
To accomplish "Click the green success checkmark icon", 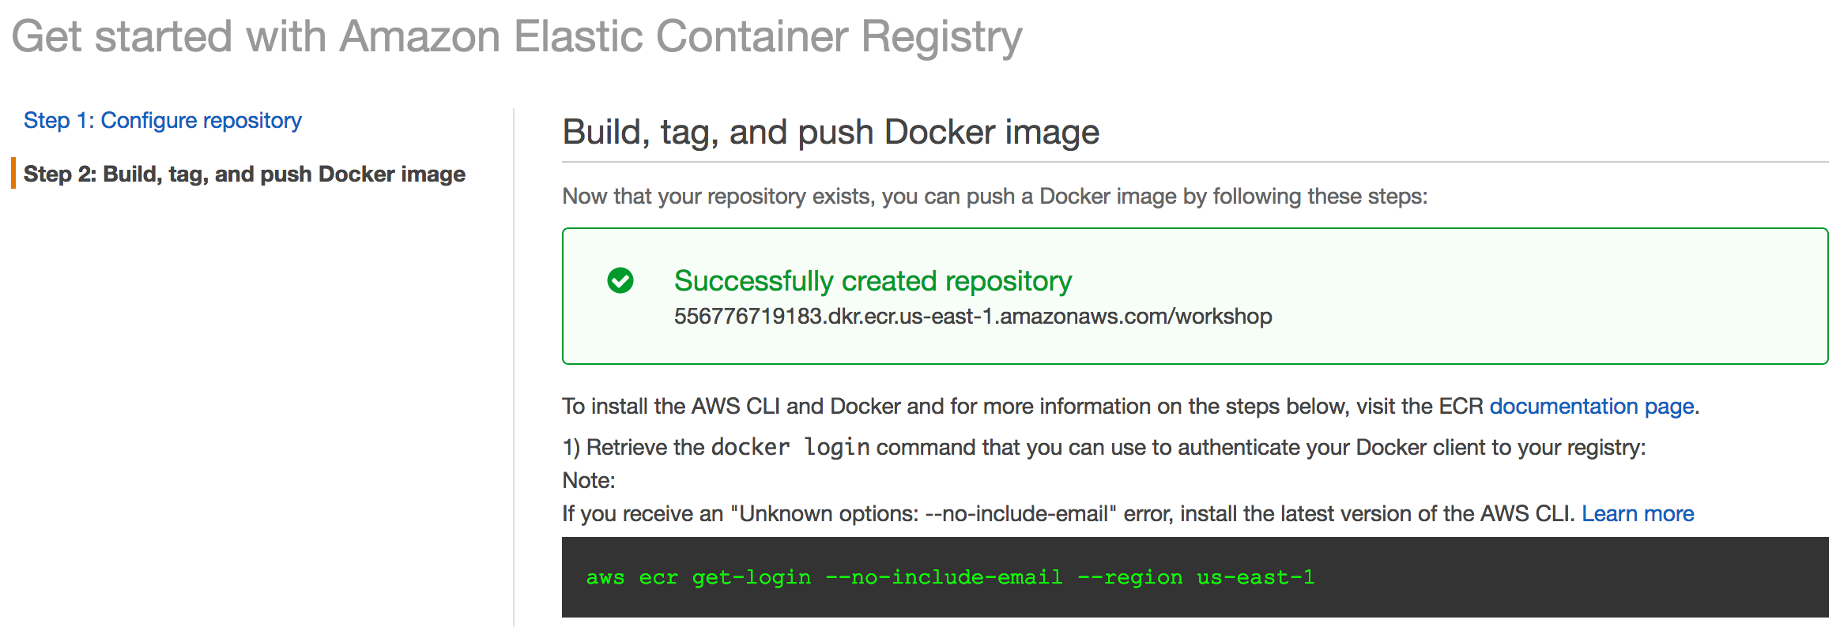I will [620, 280].
